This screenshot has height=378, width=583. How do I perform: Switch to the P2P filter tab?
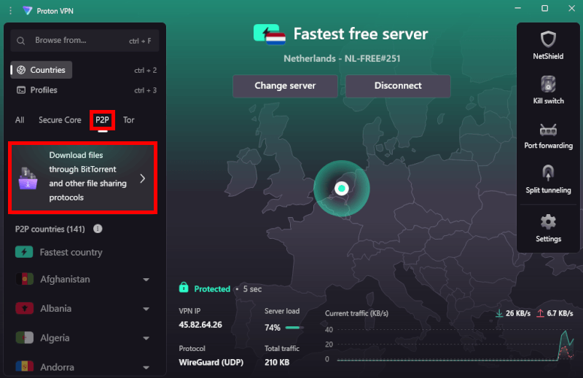(x=102, y=120)
